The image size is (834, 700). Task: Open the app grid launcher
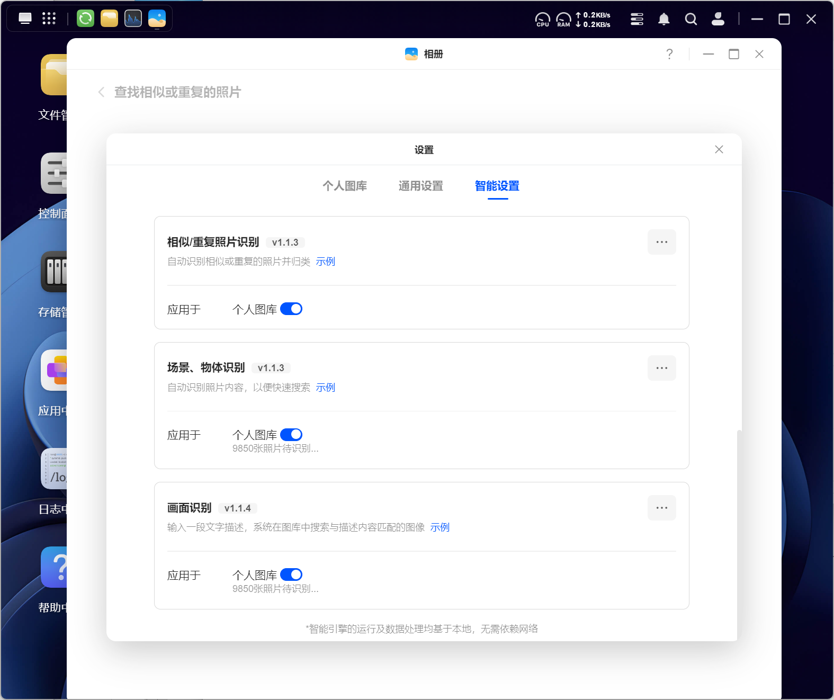49,19
